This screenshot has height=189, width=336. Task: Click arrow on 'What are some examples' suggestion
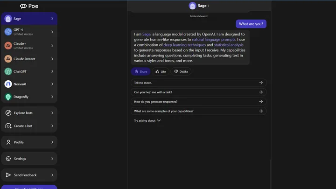pyautogui.click(x=261, y=111)
